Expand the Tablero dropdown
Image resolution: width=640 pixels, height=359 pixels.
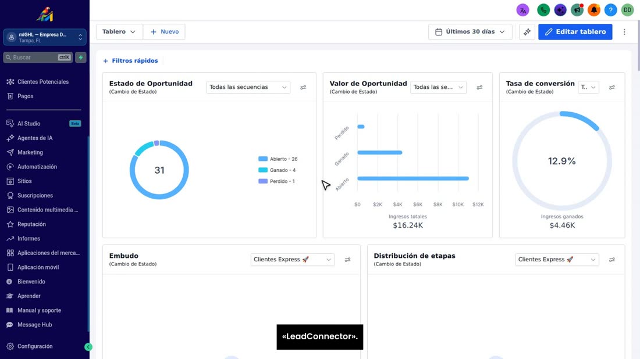pos(119,32)
